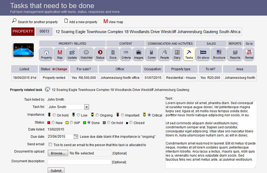The height and width of the screenshot is (173, 267).
Task: Set status to New radio button
Action: 53,123
